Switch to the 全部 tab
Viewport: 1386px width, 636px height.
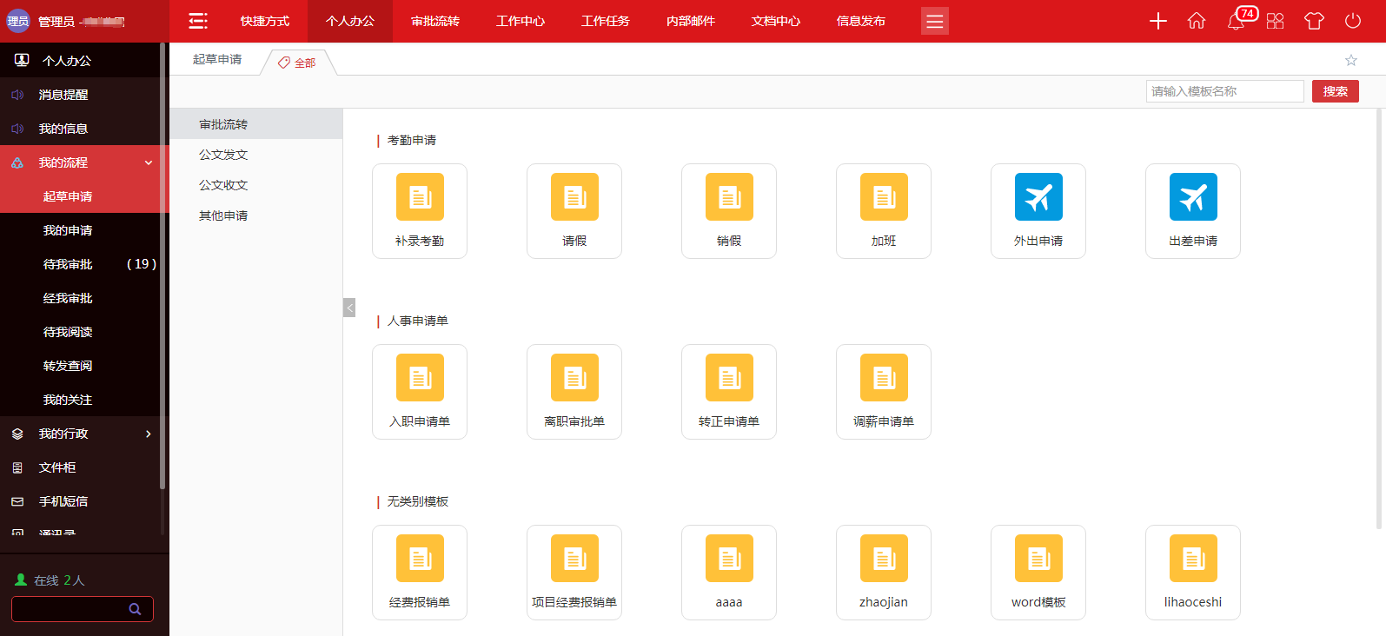298,63
